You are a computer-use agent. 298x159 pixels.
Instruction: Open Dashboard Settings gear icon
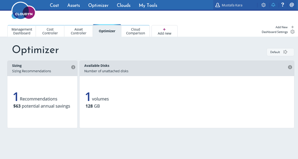[x=292, y=32]
